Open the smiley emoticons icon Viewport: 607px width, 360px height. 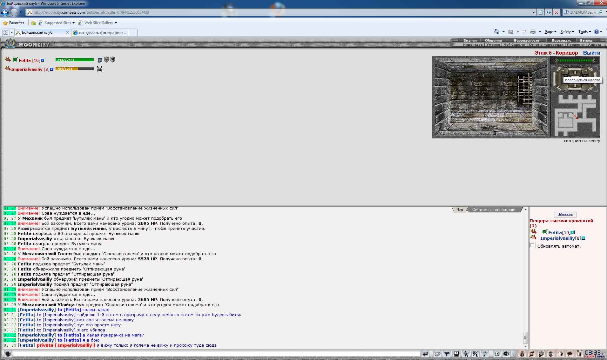click(x=497, y=354)
